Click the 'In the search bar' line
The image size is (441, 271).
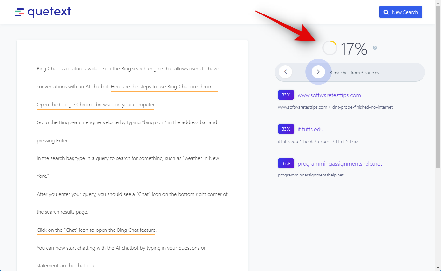point(128,158)
